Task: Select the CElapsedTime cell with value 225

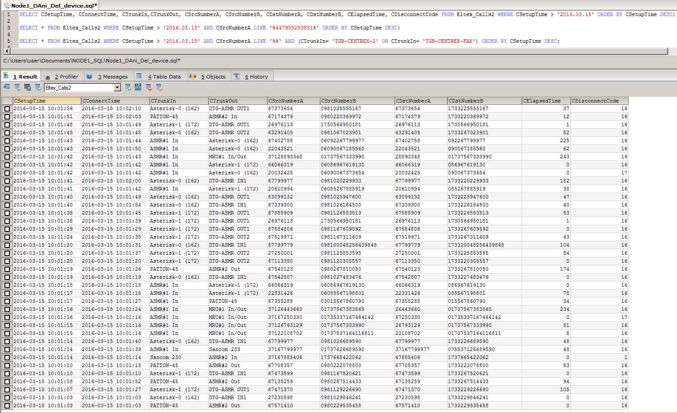Action: pyautogui.click(x=546, y=141)
